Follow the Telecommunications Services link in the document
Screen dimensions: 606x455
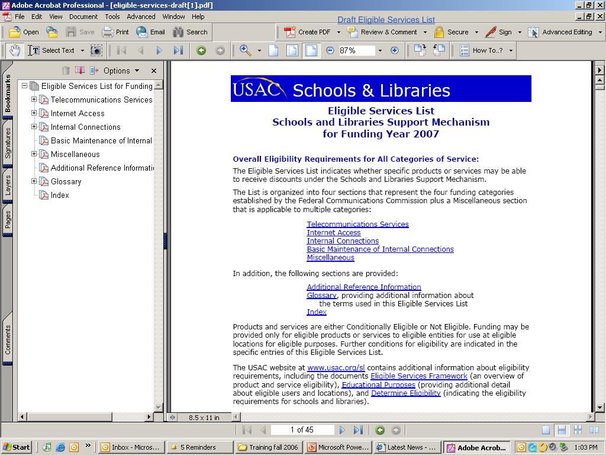[x=357, y=224]
